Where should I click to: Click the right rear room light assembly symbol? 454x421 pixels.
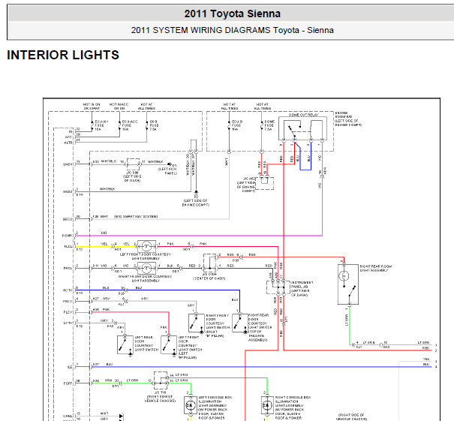(x=348, y=284)
